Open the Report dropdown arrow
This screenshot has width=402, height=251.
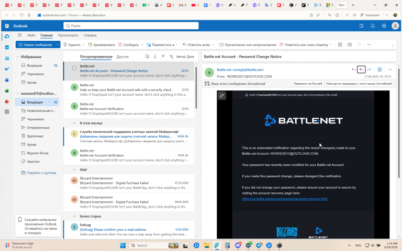pyautogui.click(x=142, y=44)
